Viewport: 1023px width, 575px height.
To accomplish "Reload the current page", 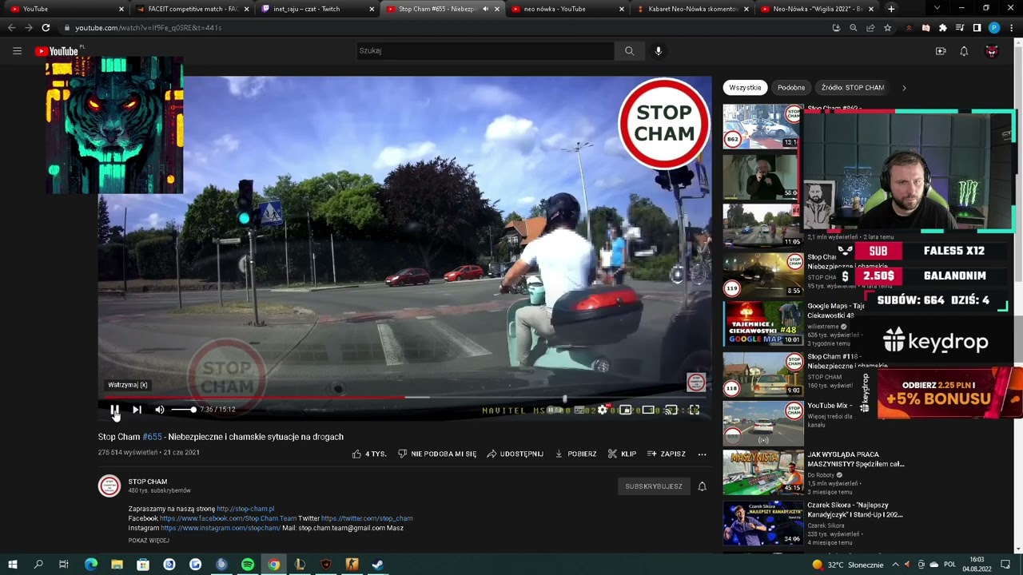I will tap(46, 28).
